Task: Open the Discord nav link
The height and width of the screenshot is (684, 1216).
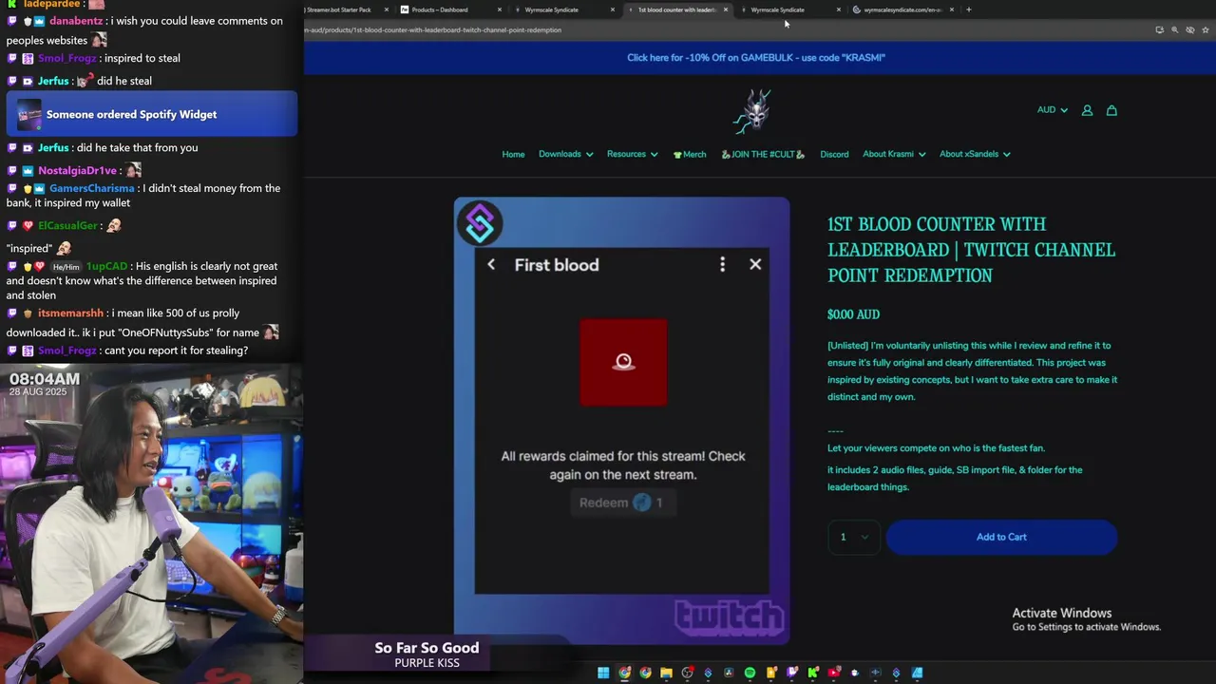Action: click(x=834, y=154)
